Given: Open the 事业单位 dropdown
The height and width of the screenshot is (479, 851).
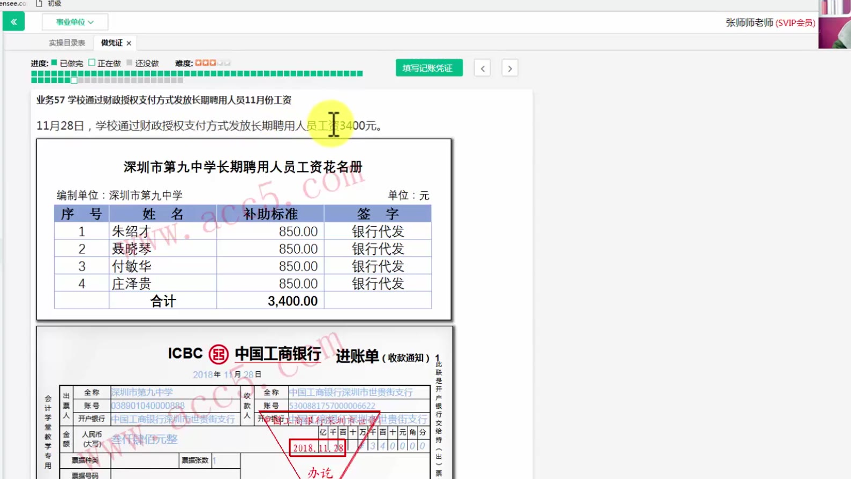Looking at the screenshot, I should point(75,22).
